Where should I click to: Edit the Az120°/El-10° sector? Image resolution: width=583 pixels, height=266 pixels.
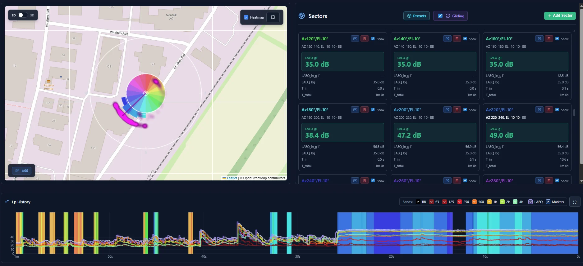pyautogui.click(x=355, y=39)
